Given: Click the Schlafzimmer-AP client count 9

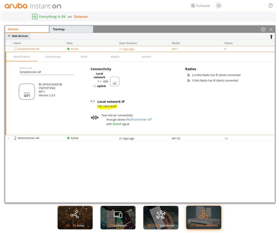Looking at the screenshot, I should [225, 49].
